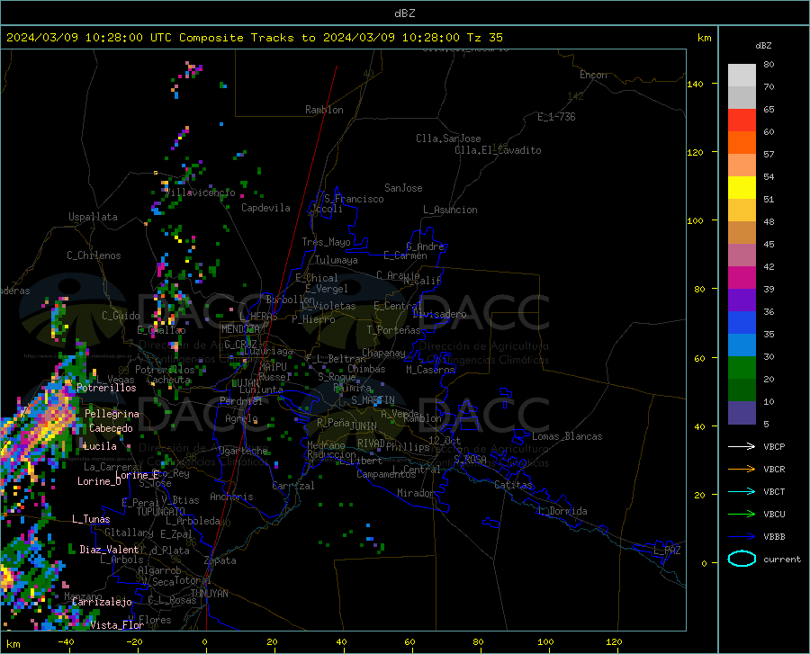
Task: Click the cyan 'current' ellipse legend icon
Action: pos(742,559)
